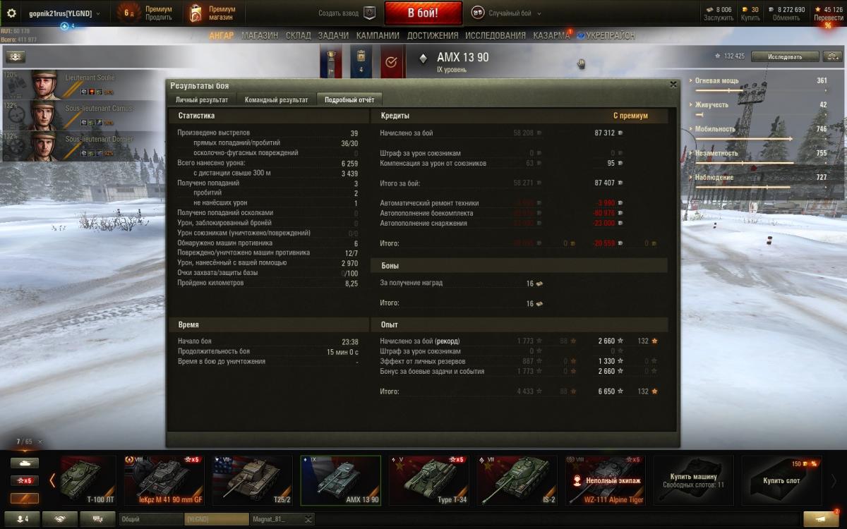Open the Premium shop bag icon
The height and width of the screenshot is (529, 847).
(196, 13)
